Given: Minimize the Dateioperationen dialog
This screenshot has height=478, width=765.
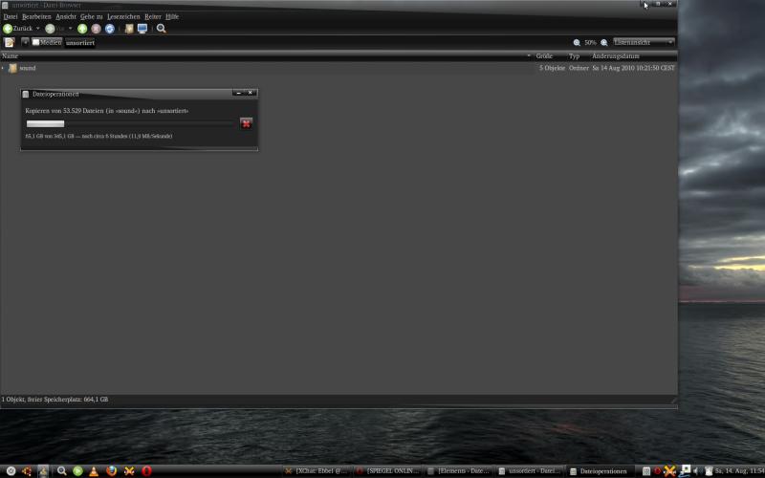Looking at the screenshot, I should click(238, 93).
